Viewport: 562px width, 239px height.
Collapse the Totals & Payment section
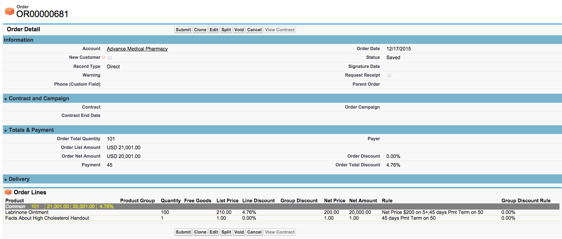click(6, 130)
